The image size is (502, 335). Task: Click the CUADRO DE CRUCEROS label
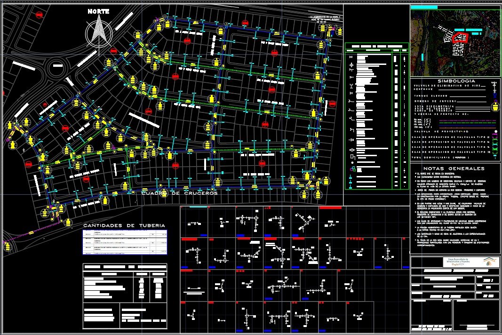click(x=179, y=193)
